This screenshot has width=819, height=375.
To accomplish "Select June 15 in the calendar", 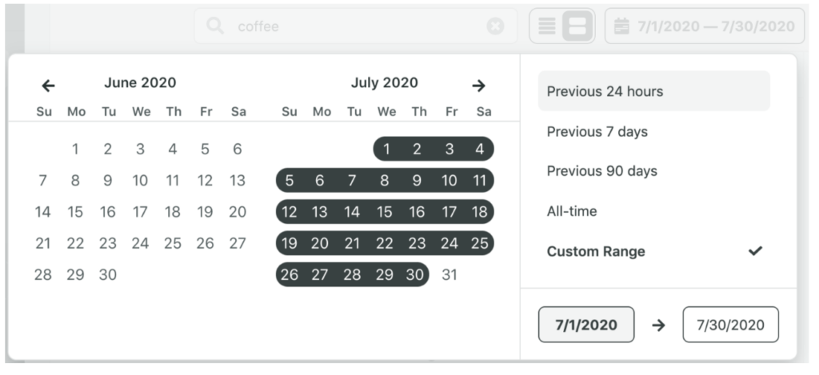I will tap(75, 212).
